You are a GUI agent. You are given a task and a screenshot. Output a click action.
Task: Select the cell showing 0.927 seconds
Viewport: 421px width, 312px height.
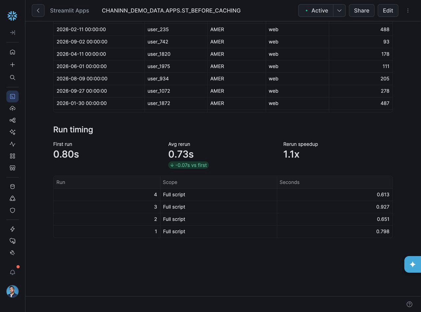tap(335, 207)
